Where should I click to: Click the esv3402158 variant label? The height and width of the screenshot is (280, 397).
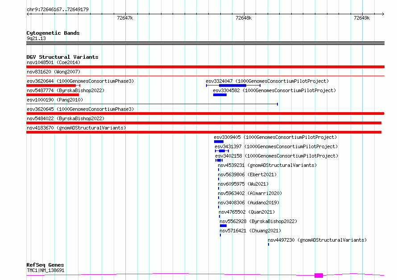point(277,156)
